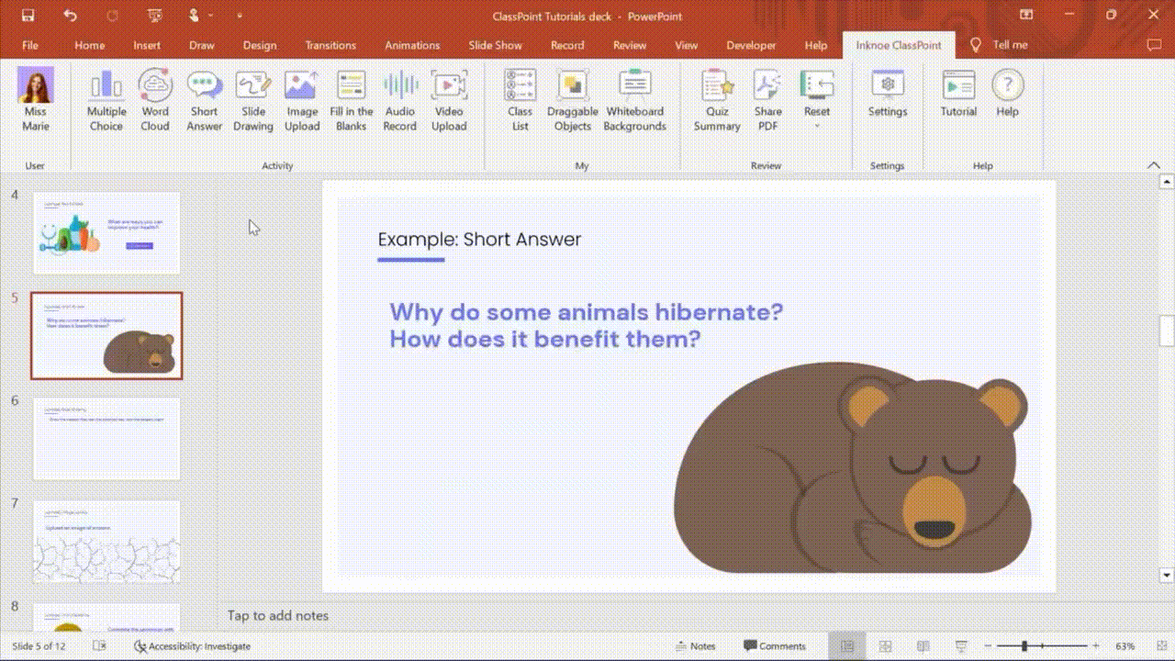1175x661 pixels.
Task: Adjust the zoom slider handle
Action: point(1024,646)
